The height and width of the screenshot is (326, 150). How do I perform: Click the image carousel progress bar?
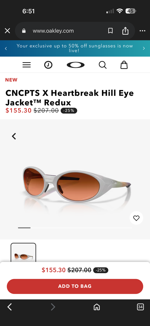tap(75, 228)
